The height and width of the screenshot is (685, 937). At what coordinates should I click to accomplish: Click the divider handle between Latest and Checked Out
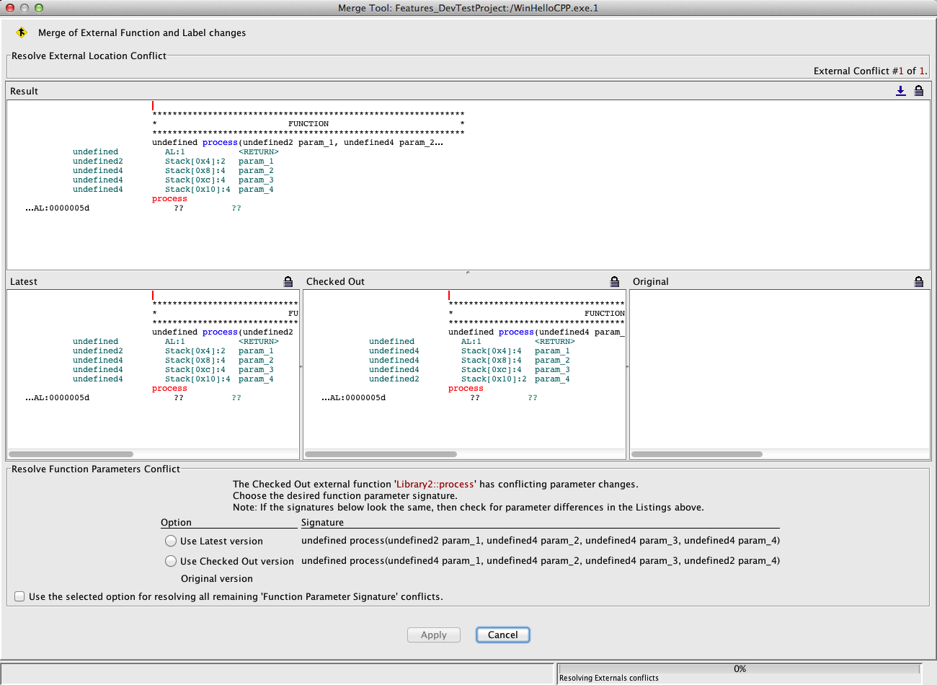pyautogui.click(x=301, y=367)
